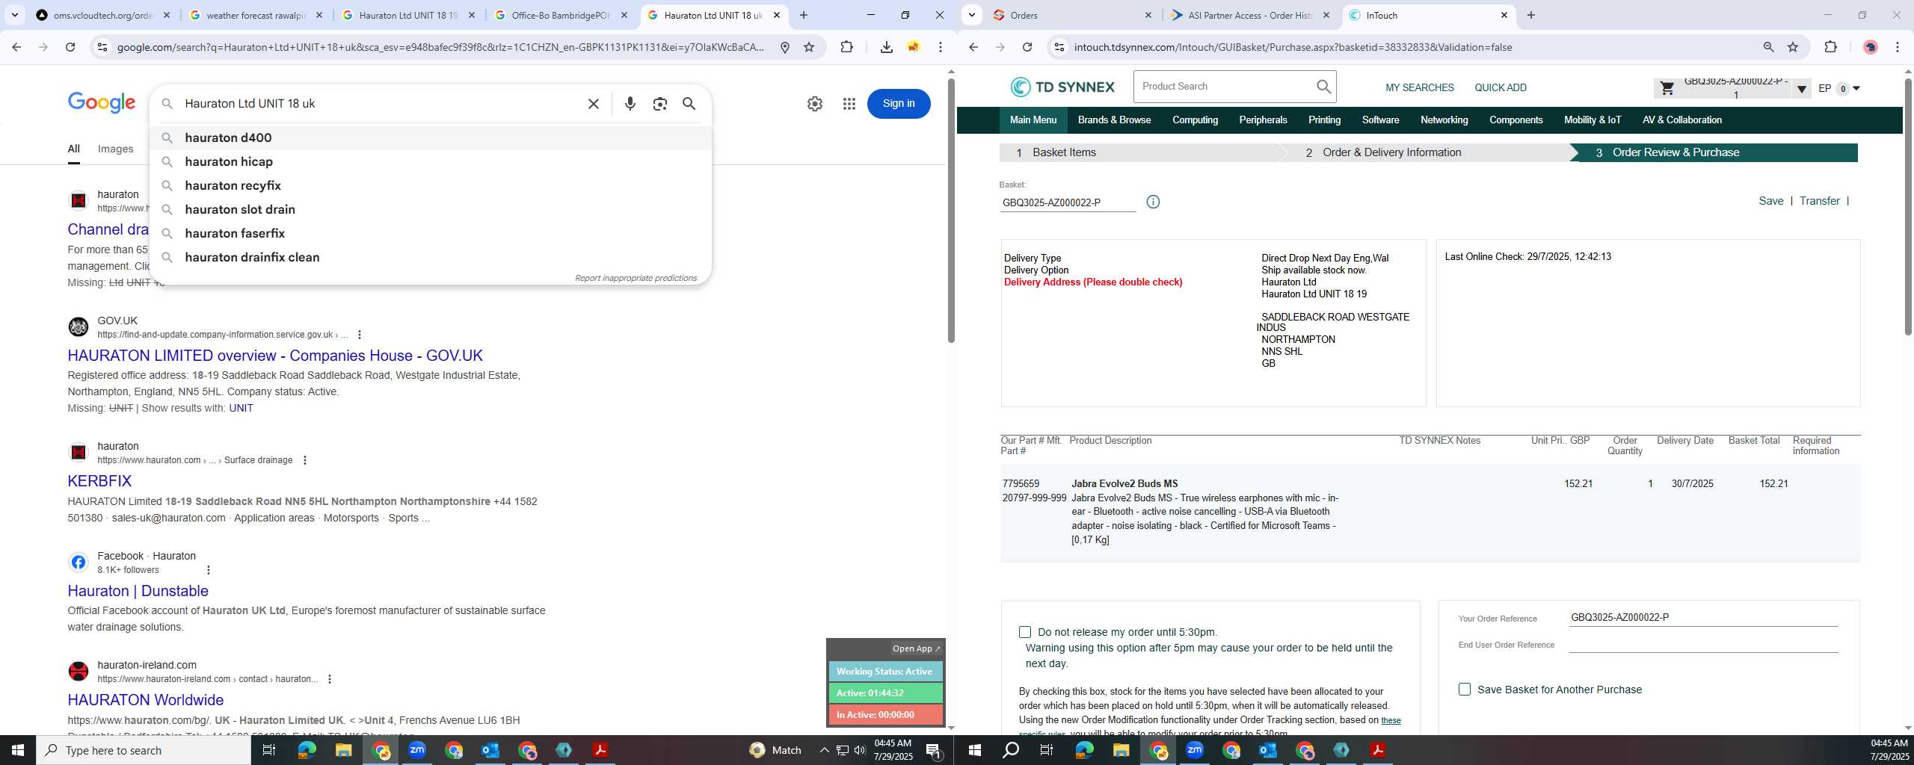Open more options for GOV.UK result
The image size is (1914, 765).
(x=360, y=335)
